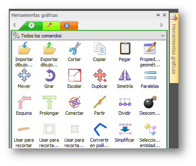The height and width of the screenshot is (166, 196).
Task: Select the Dividir tool
Action: coord(125,102)
